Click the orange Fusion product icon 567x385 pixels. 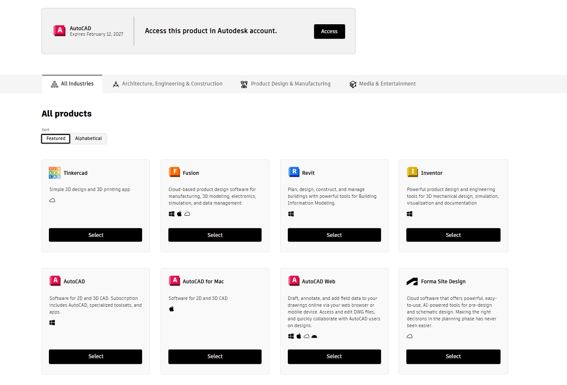click(x=174, y=172)
